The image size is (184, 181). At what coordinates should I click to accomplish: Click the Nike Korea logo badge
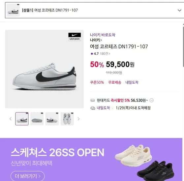coord(75,37)
